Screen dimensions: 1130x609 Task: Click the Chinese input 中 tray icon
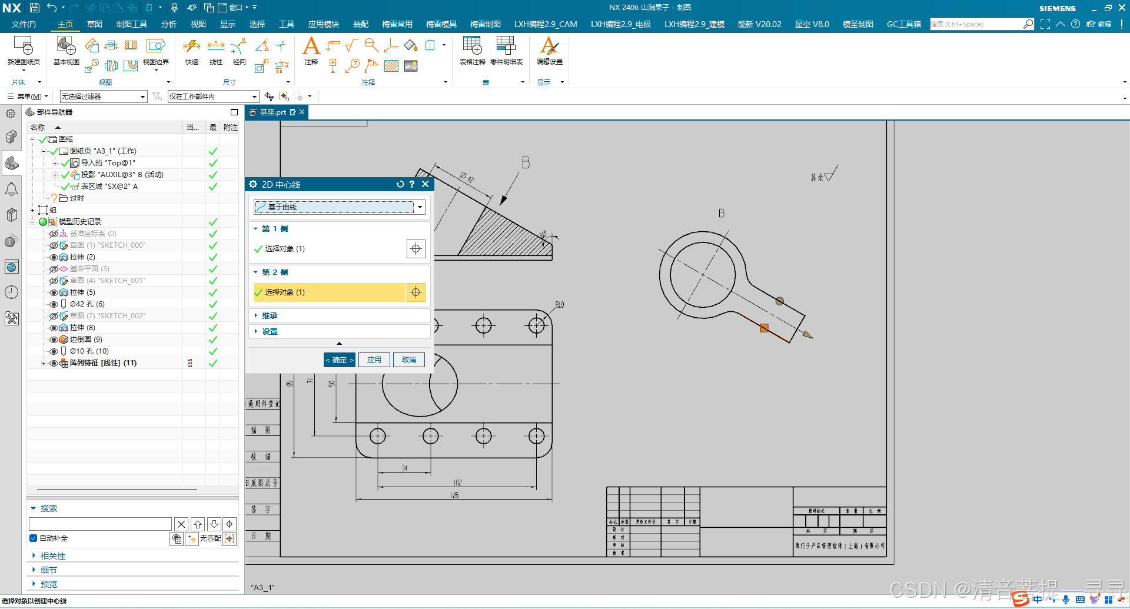1037,600
